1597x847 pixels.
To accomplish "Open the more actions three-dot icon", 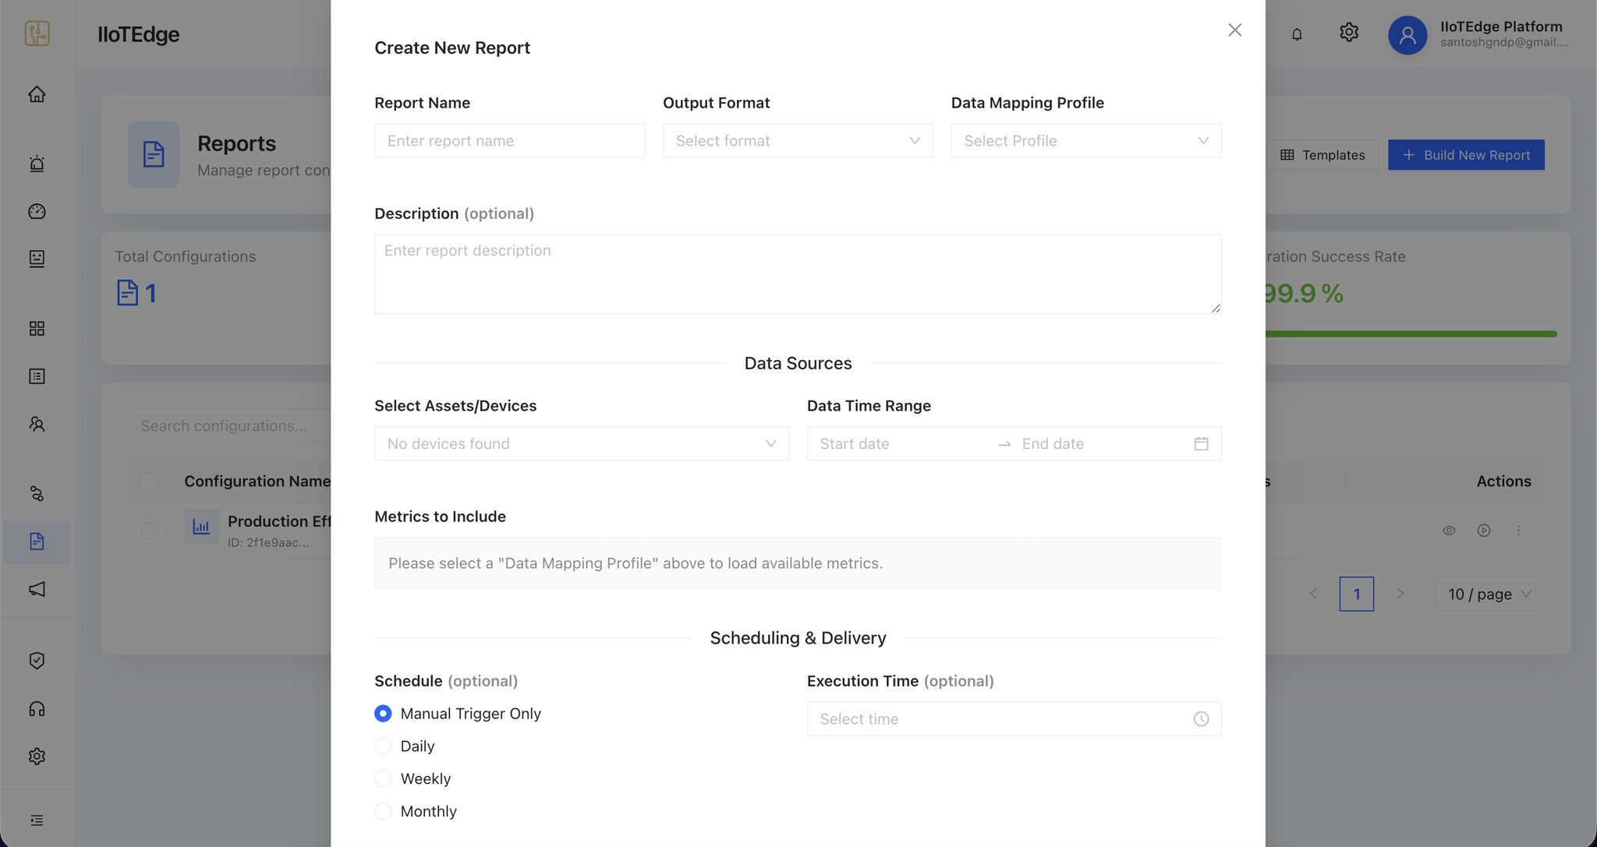I will (1518, 531).
